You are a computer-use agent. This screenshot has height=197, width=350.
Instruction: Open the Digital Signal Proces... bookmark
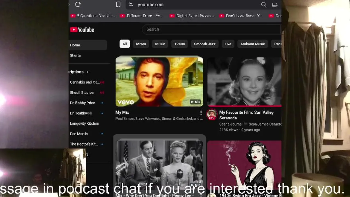click(192, 16)
